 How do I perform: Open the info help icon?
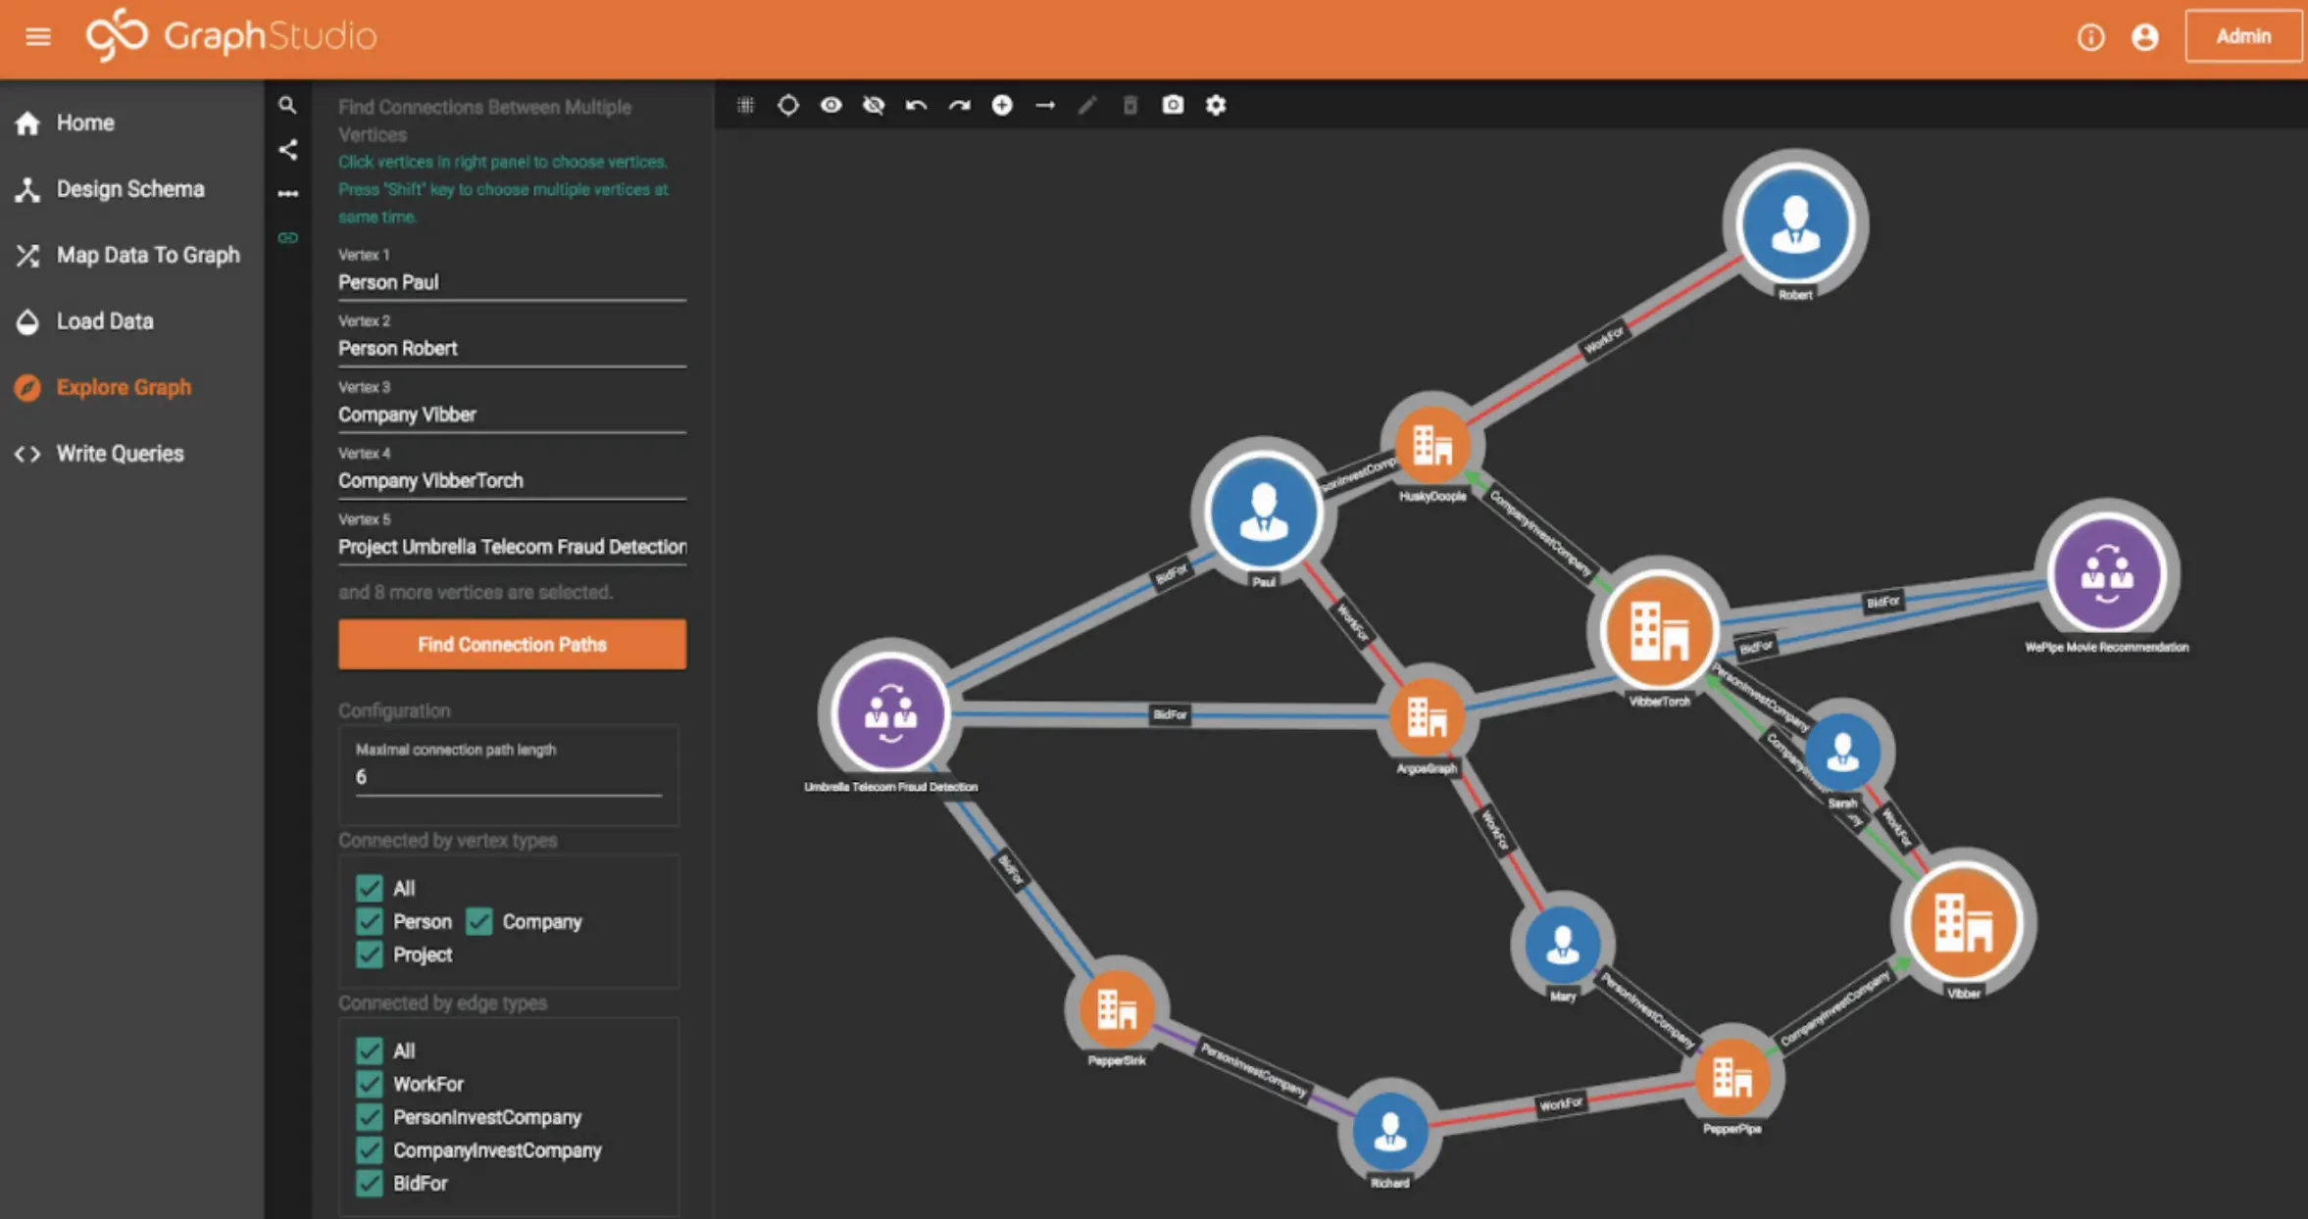pos(2090,37)
